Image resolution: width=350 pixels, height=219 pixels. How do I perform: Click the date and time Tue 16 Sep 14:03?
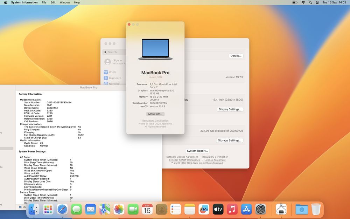tap(334, 2)
